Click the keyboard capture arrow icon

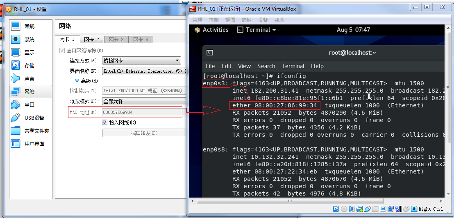(x=414, y=209)
